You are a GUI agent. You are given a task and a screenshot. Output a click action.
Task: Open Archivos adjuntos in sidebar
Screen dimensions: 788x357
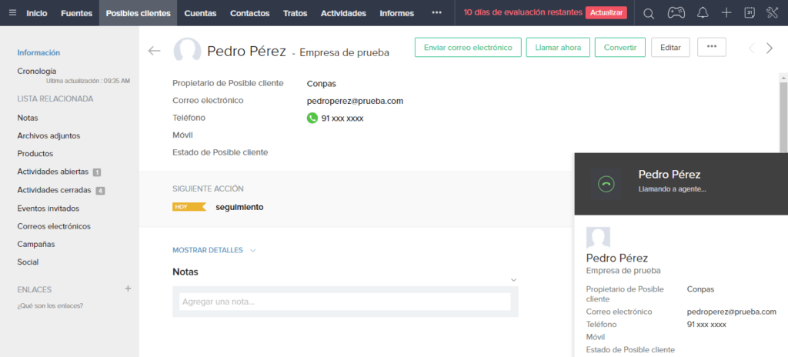pyautogui.click(x=48, y=135)
